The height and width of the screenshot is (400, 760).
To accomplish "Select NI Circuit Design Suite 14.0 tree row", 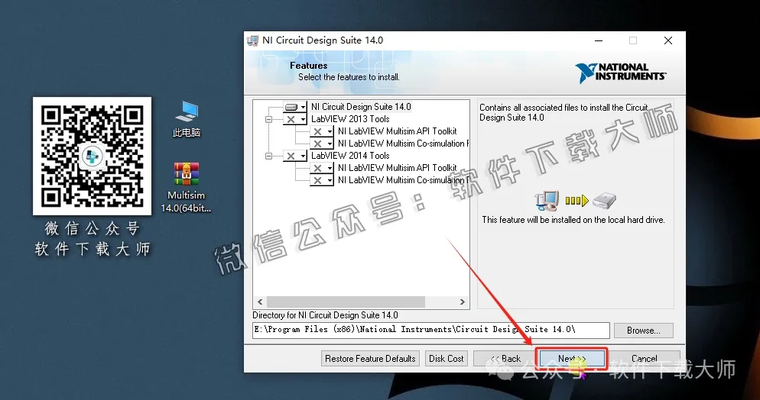I will (361, 107).
